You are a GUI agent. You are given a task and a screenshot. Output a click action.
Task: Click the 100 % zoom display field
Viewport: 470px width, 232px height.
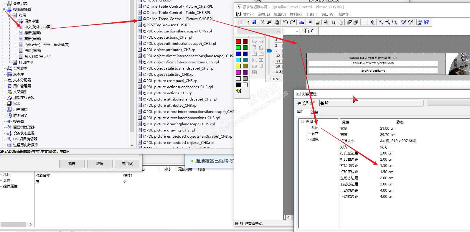pos(274,79)
